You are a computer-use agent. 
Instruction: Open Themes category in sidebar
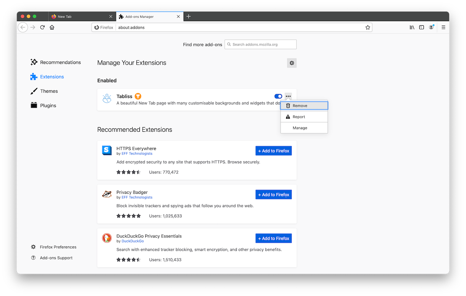[44, 91]
